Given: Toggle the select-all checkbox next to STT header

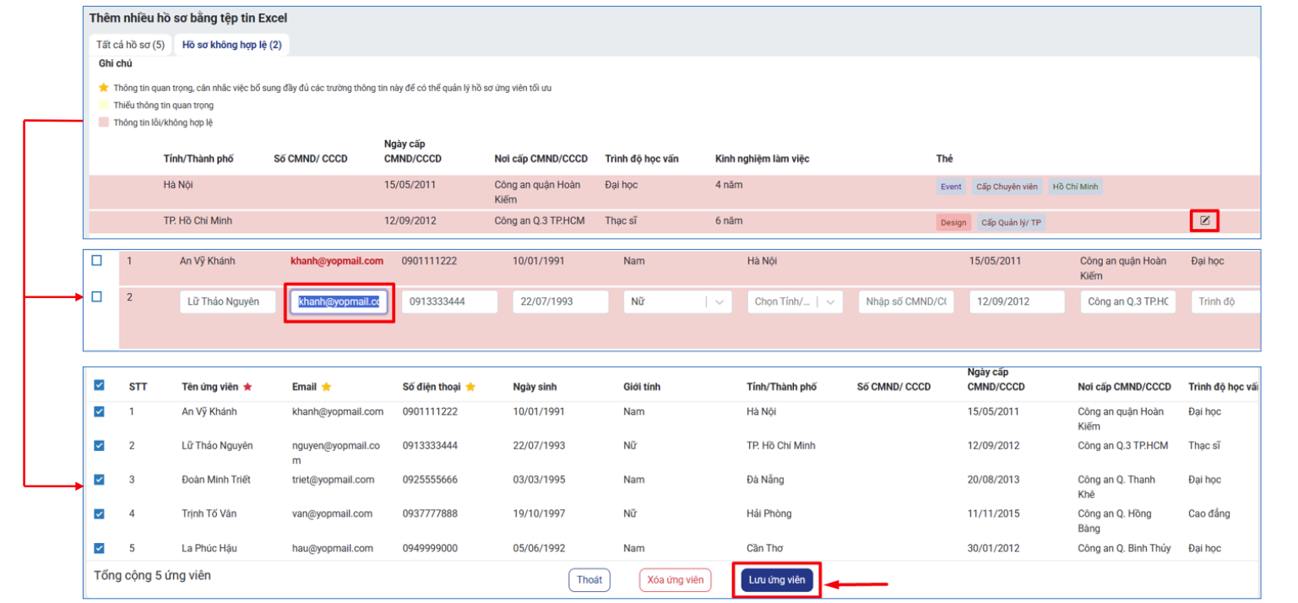Looking at the screenshot, I should (x=99, y=385).
